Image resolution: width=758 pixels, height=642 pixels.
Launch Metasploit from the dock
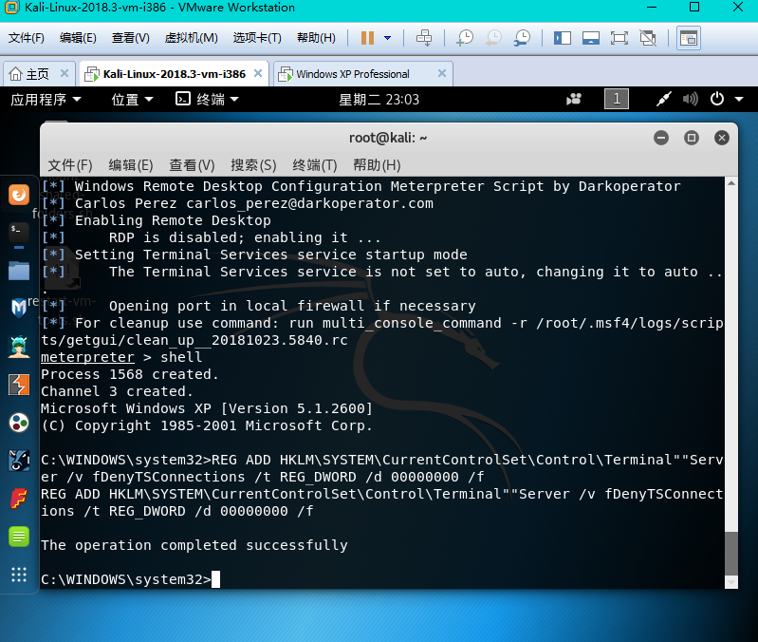point(19,309)
